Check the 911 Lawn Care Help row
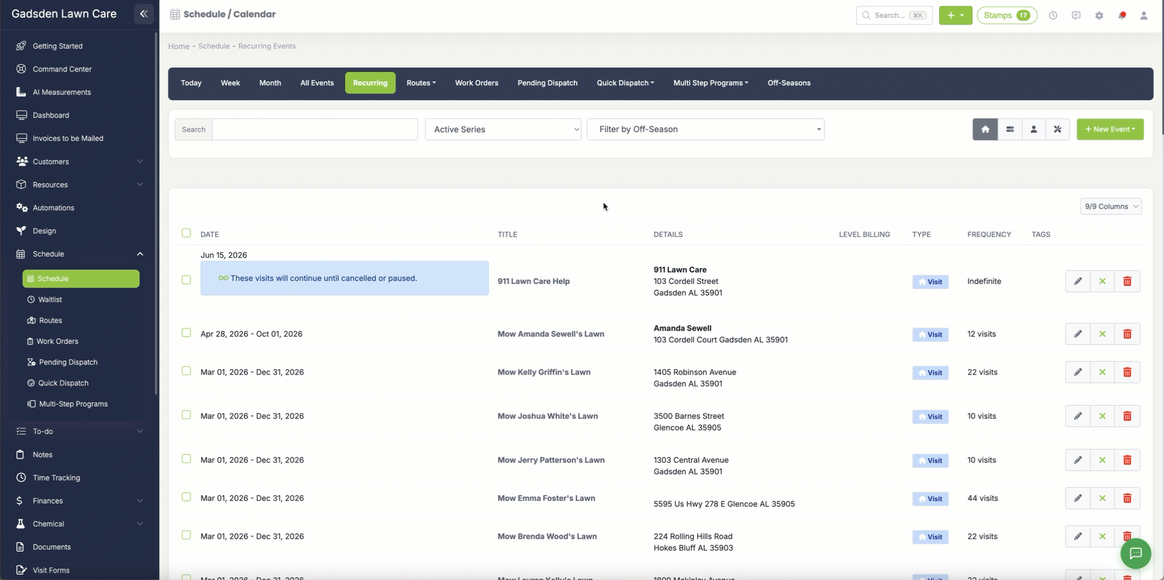 click(186, 280)
